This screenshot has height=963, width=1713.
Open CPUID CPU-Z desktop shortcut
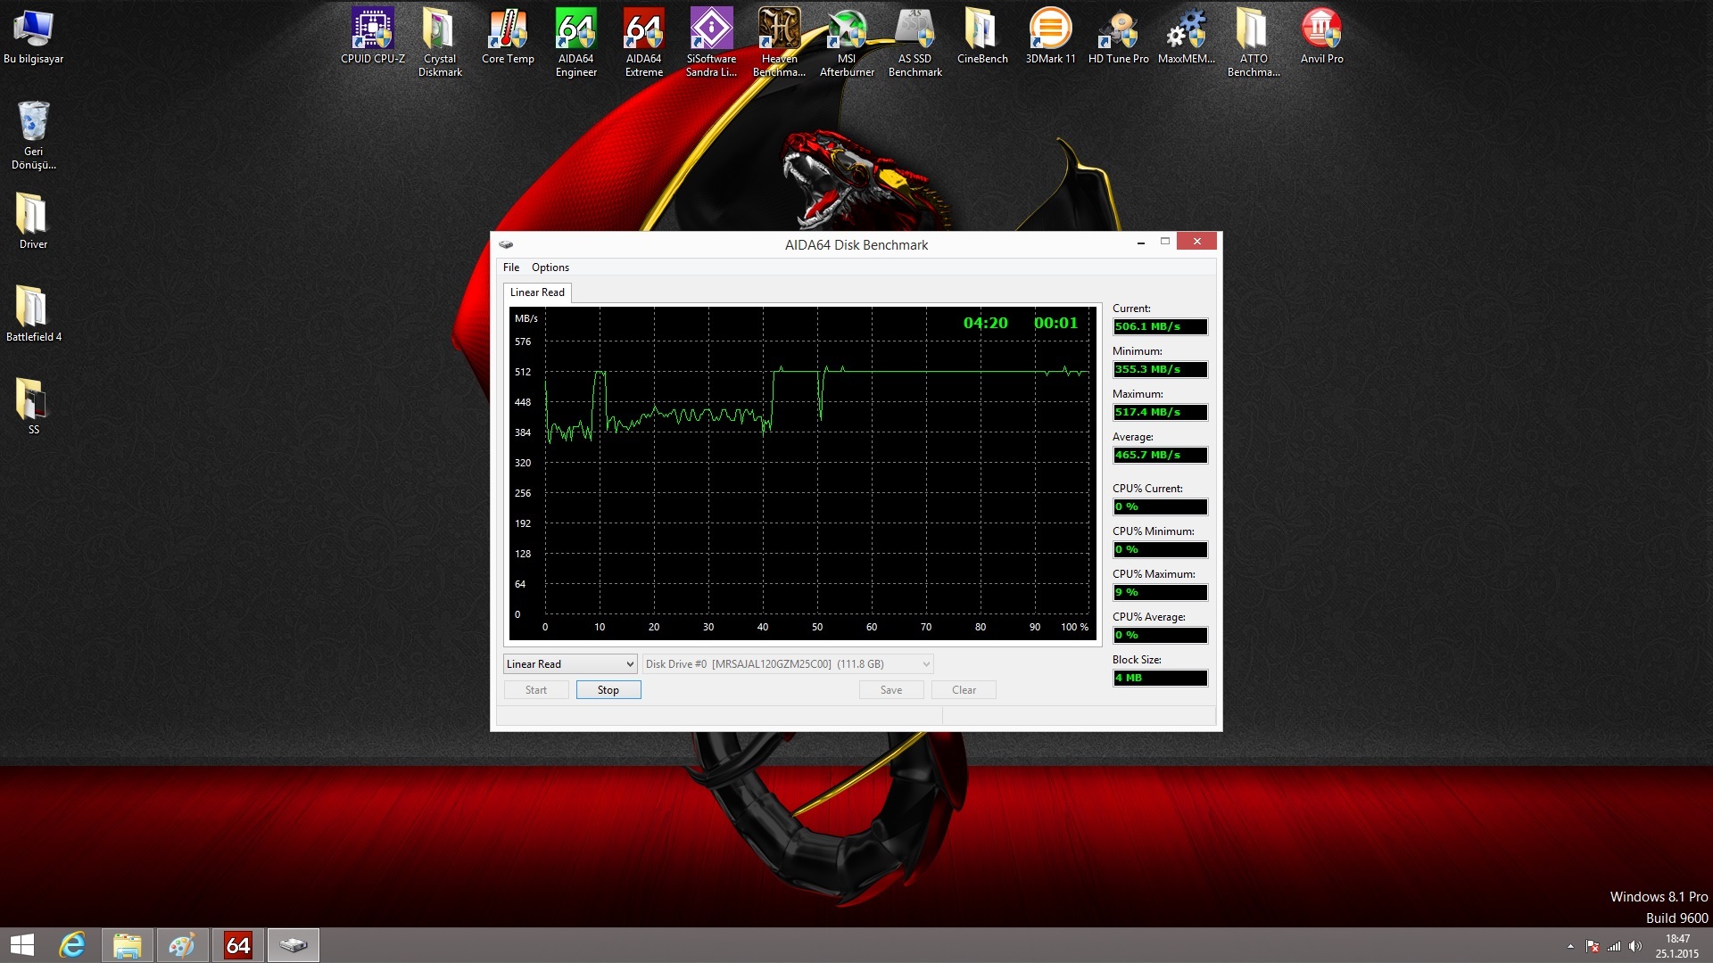coord(372,37)
